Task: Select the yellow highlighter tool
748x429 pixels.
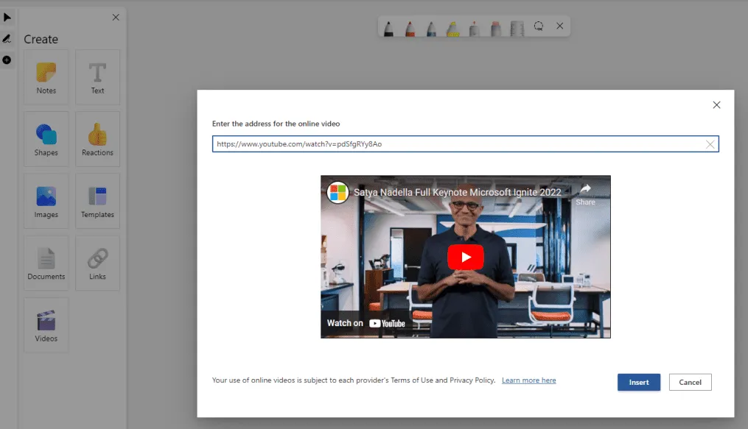Action: click(451, 26)
